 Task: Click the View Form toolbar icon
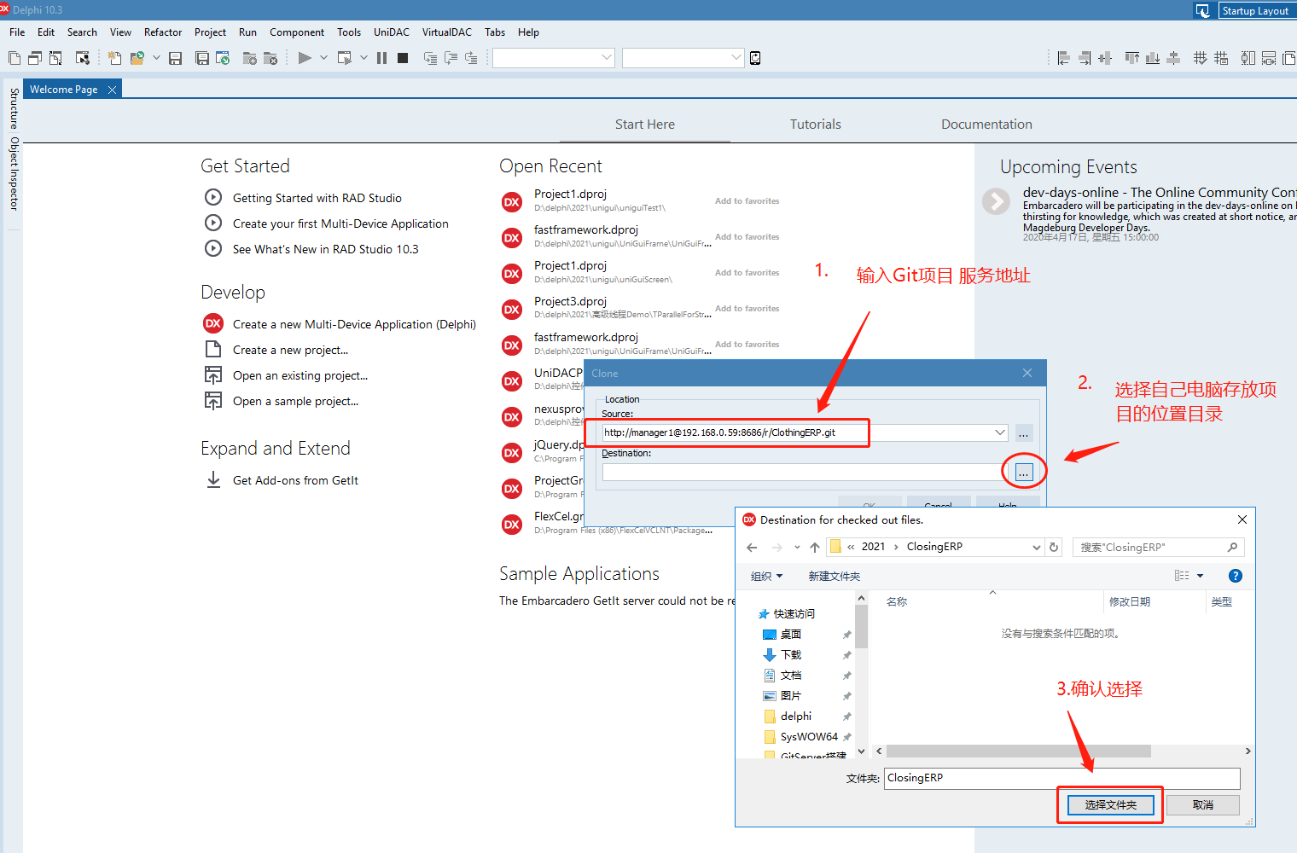[35, 58]
